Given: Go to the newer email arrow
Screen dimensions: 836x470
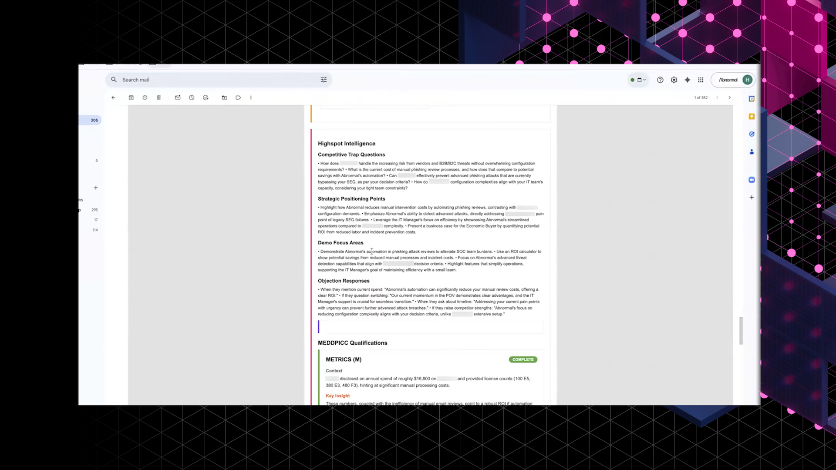Looking at the screenshot, I should pyautogui.click(x=717, y=97).
